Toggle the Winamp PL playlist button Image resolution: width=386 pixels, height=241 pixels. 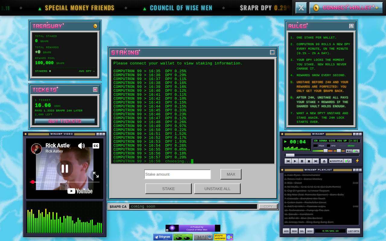[356, 151]
